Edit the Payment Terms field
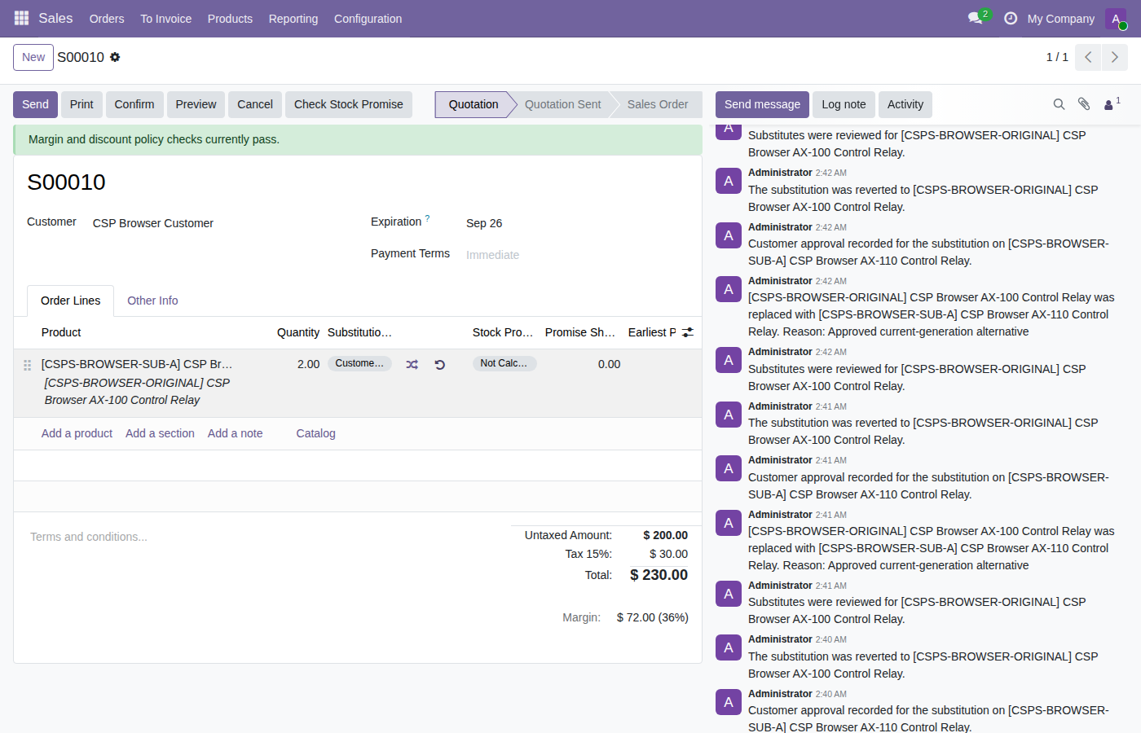This screenshot has height=733, width=1141. pos(577,255)
